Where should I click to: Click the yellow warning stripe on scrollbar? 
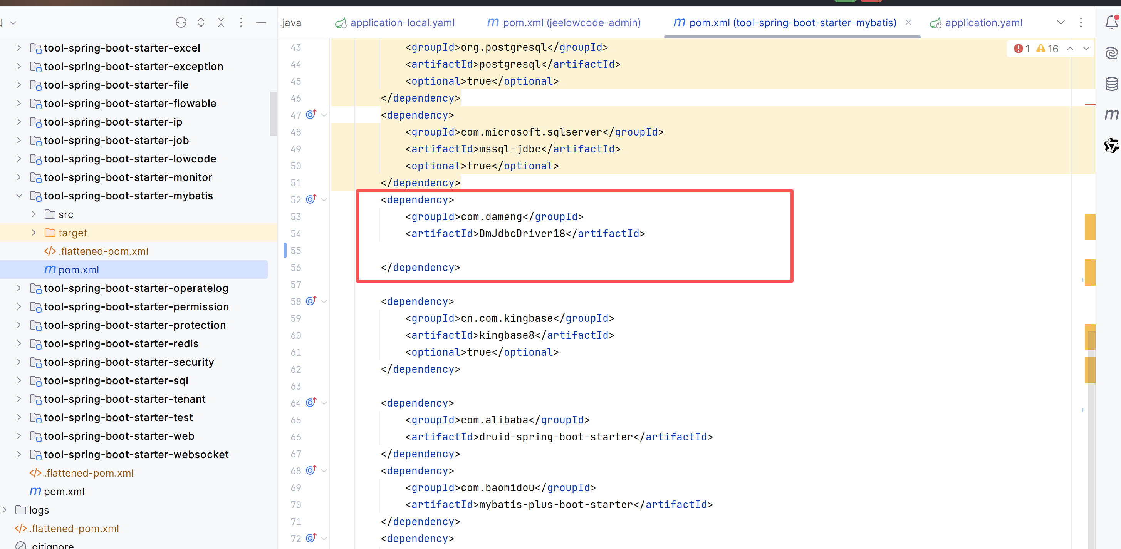[1090, 227]
